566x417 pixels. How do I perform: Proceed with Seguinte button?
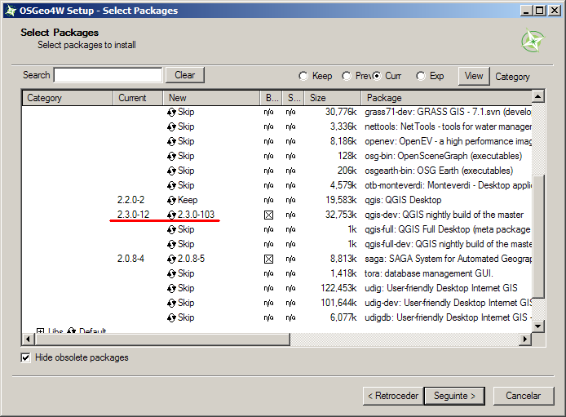click(x=454, y=396)
